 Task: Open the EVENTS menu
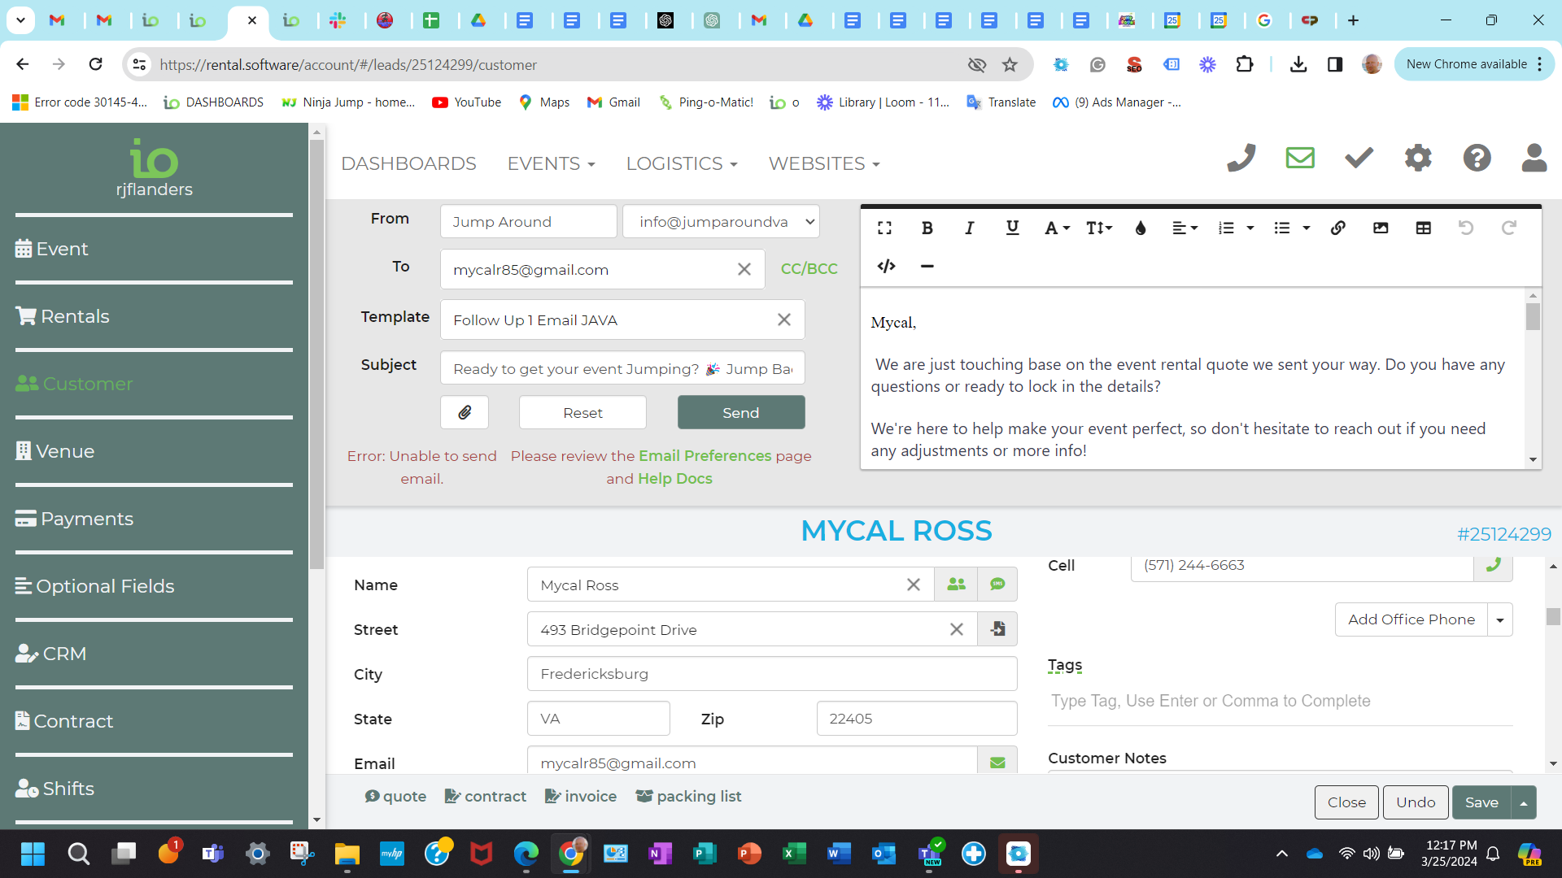click(551, 163)
